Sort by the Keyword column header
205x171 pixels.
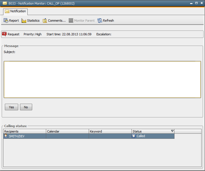click(x=110, y=131)
